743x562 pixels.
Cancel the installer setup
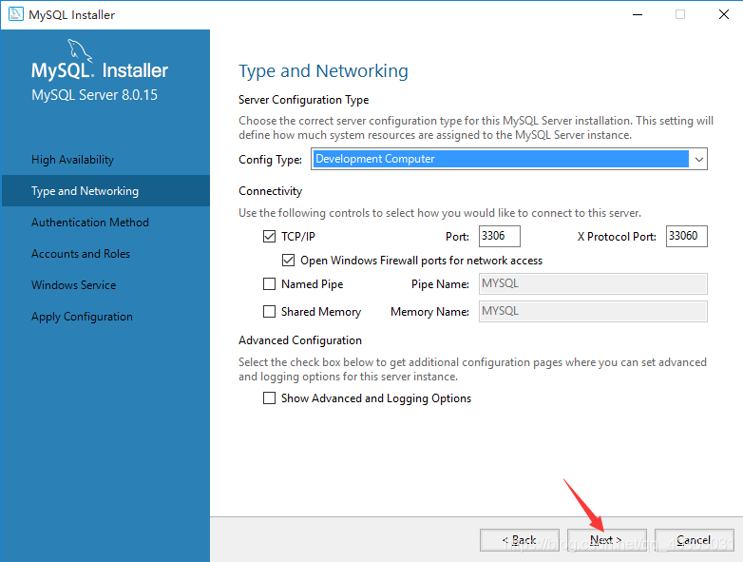(695, 540)
